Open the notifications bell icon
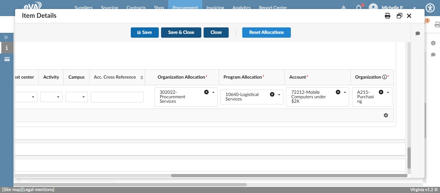Image resolution: width=440 pixels, height=193 pixels. (x=359, y=8)
